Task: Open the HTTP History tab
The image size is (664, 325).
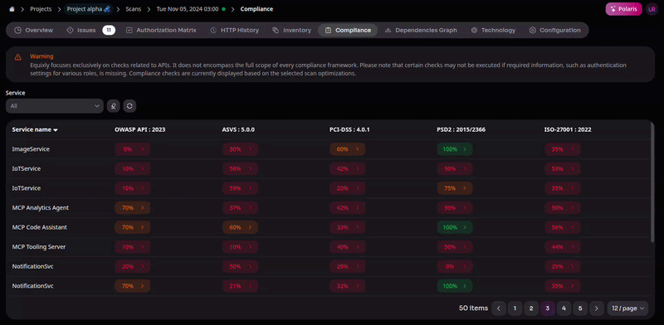Action: [x=234, y=30]
